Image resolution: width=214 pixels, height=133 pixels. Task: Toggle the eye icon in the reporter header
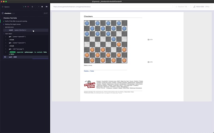pyautogui.click(x=47, y=7)
